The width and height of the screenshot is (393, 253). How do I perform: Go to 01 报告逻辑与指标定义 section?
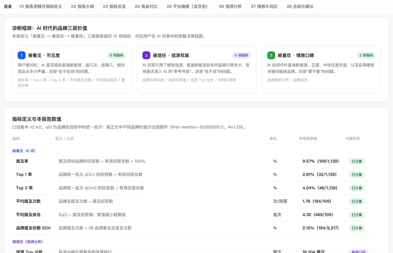(41, 6)
